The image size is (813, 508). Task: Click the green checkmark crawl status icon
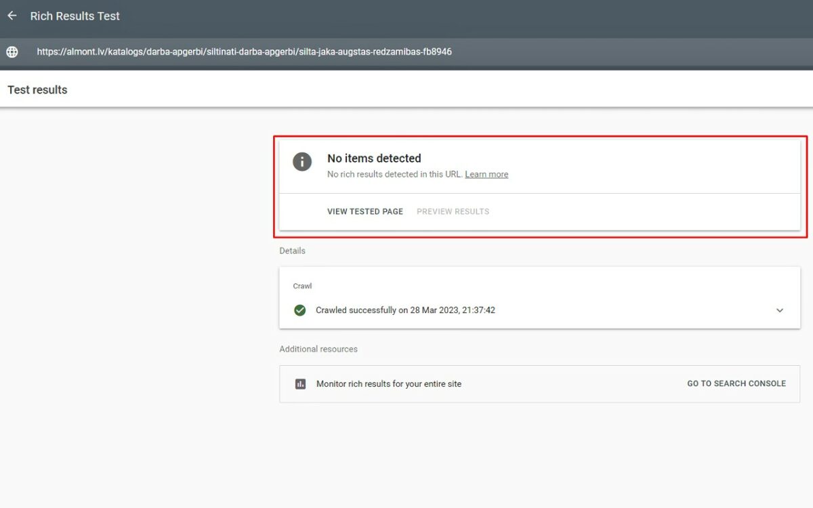coord(299,310)
